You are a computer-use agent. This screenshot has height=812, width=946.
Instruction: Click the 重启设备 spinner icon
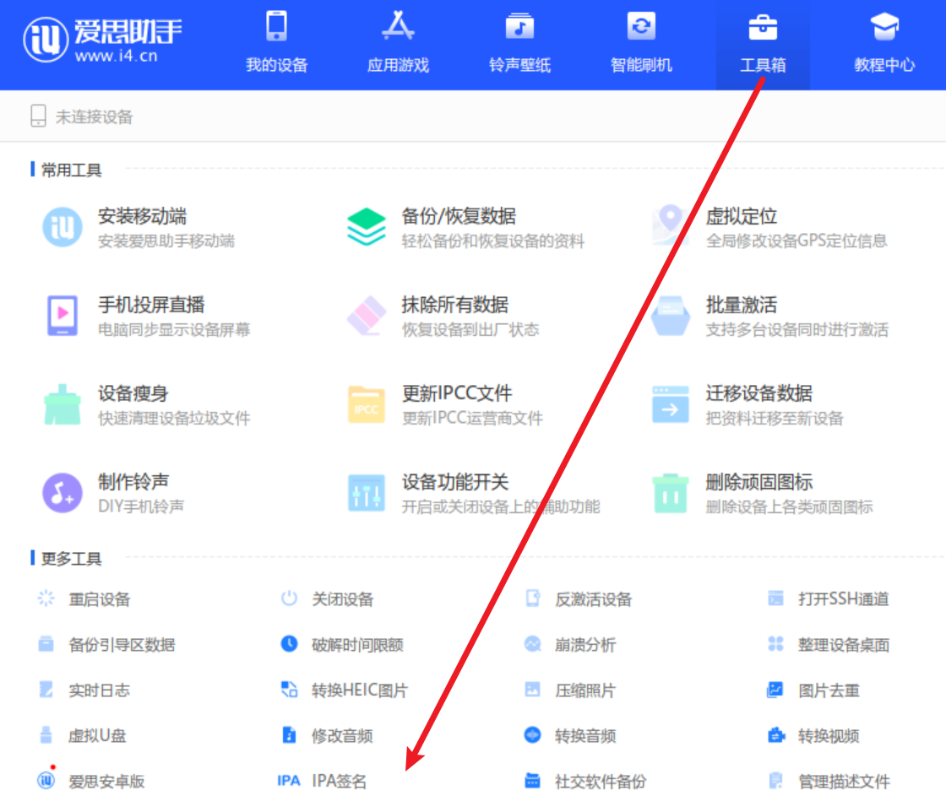[x=46, y=598]
